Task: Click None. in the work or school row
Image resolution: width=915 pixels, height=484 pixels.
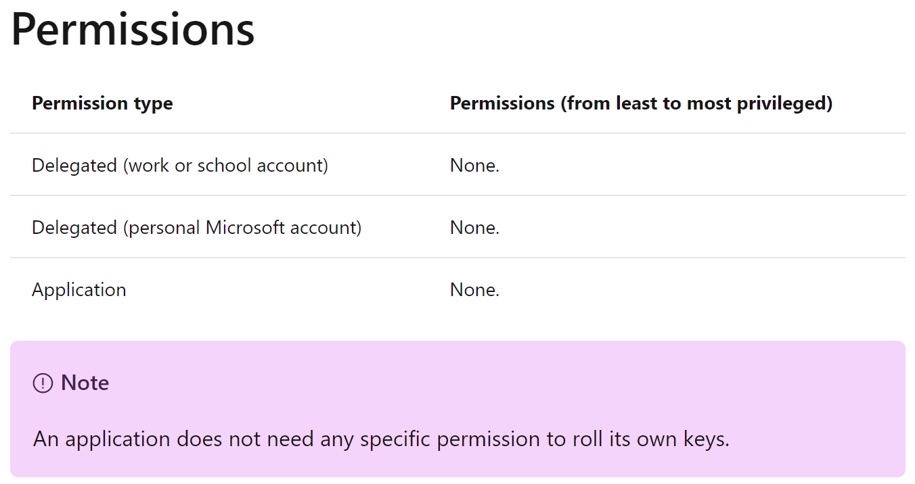Action: tap(474, 166)
